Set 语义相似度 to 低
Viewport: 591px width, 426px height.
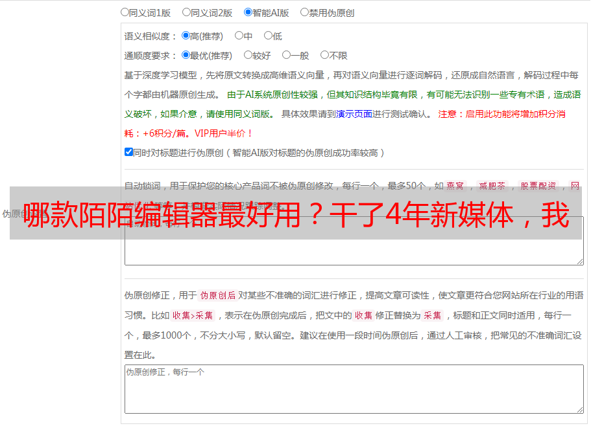pyautogui.click(x=268, y=36)
